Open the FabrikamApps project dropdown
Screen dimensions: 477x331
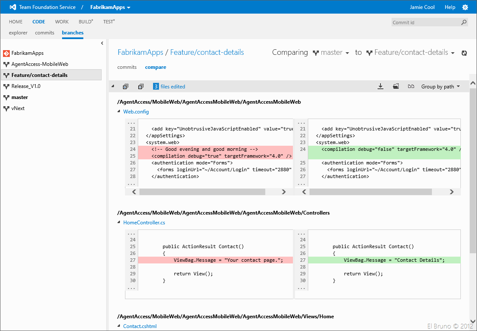110,7
